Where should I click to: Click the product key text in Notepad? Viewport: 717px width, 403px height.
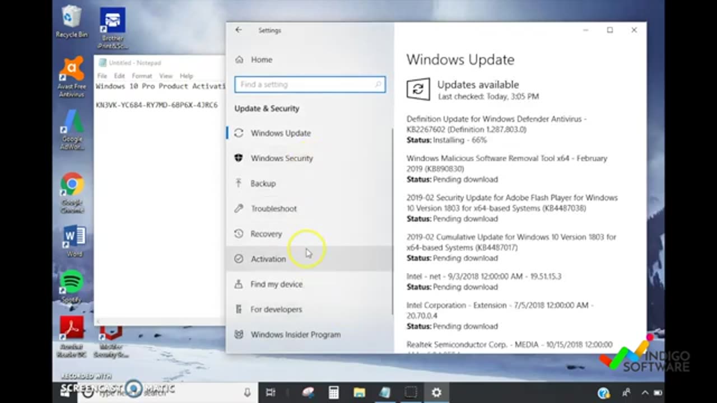[157, 105]
